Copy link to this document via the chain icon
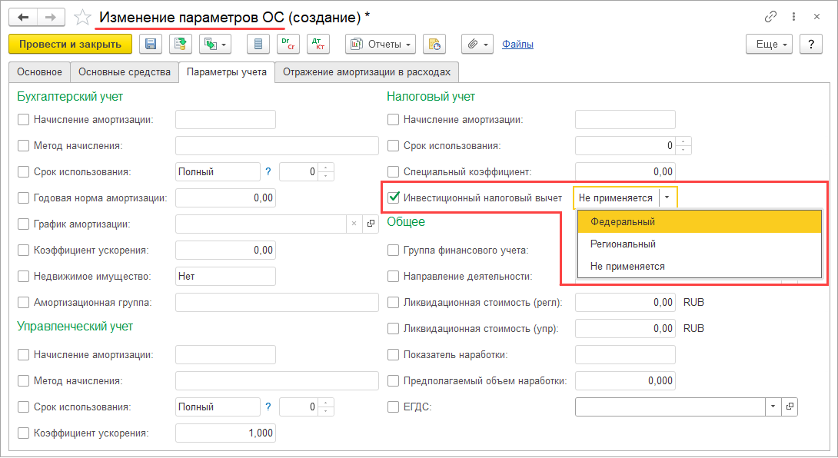This screenshot has width=838, height=458. (x=770, y=17)
